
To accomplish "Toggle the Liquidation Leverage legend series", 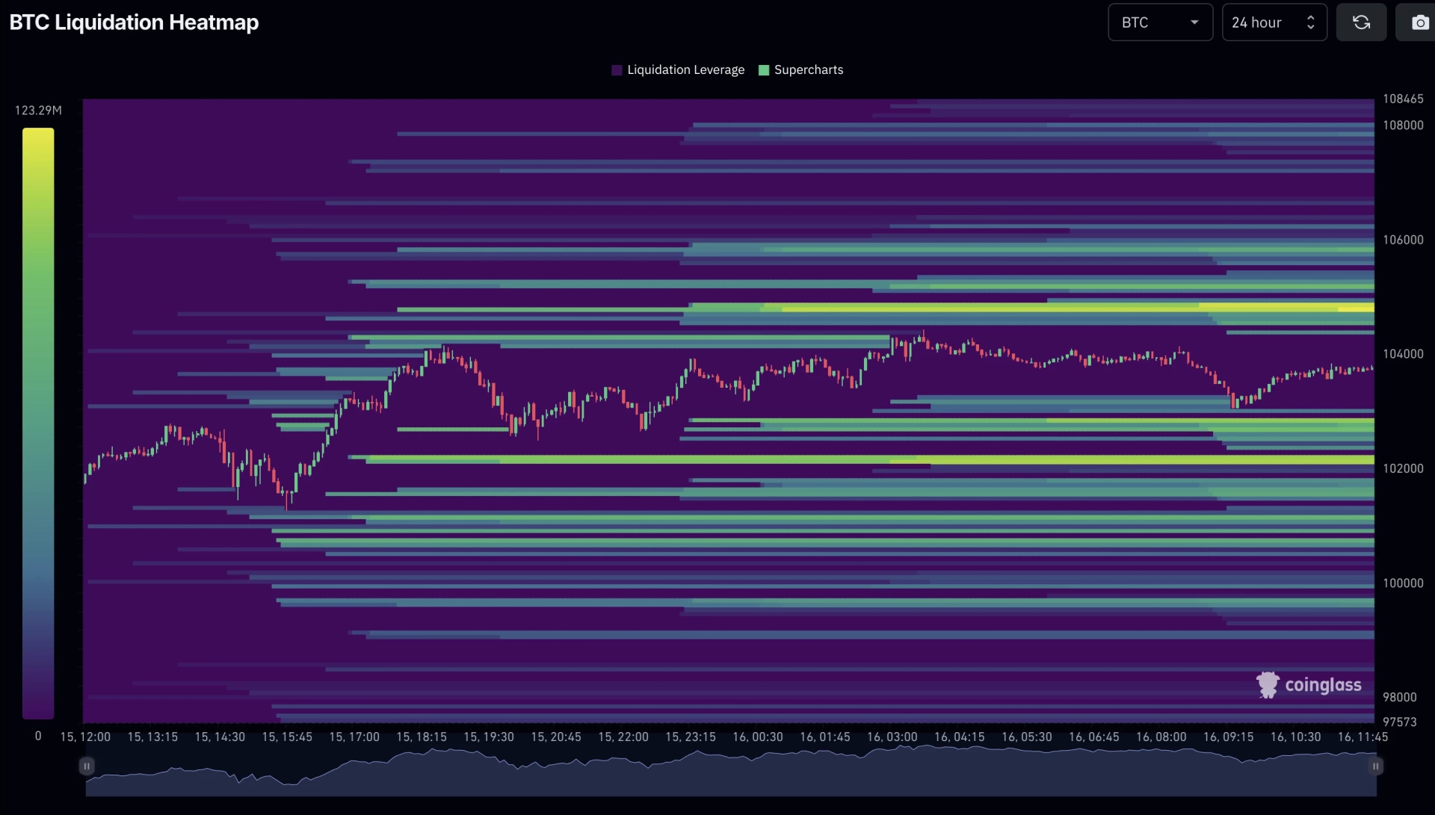I will (x=678, y=70).
